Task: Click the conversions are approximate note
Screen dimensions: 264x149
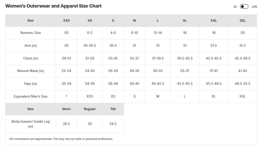Action: 61,139
